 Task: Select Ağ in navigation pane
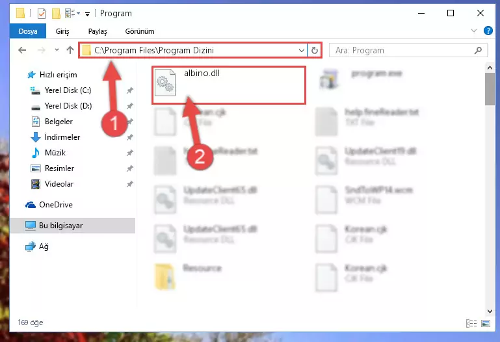pos(44,246)
